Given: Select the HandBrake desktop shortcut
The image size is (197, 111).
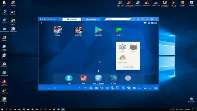Looking at the screenshot, I should (x=4, y=91).
